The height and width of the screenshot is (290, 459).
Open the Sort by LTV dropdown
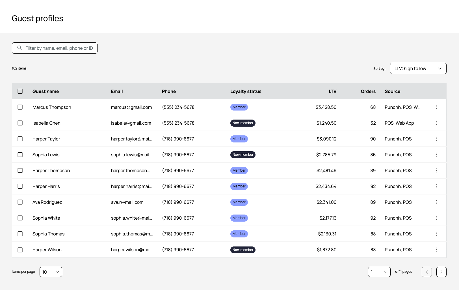tap(418, 68)
